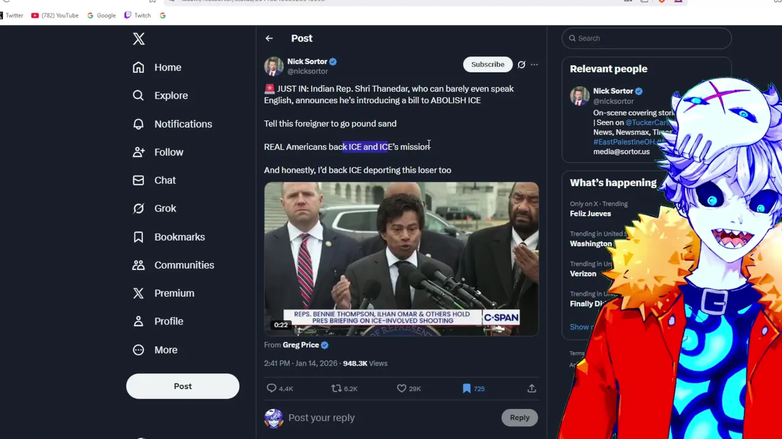Open the Grok icon in sidebar

pyautogui.click(x=139, y=209)
